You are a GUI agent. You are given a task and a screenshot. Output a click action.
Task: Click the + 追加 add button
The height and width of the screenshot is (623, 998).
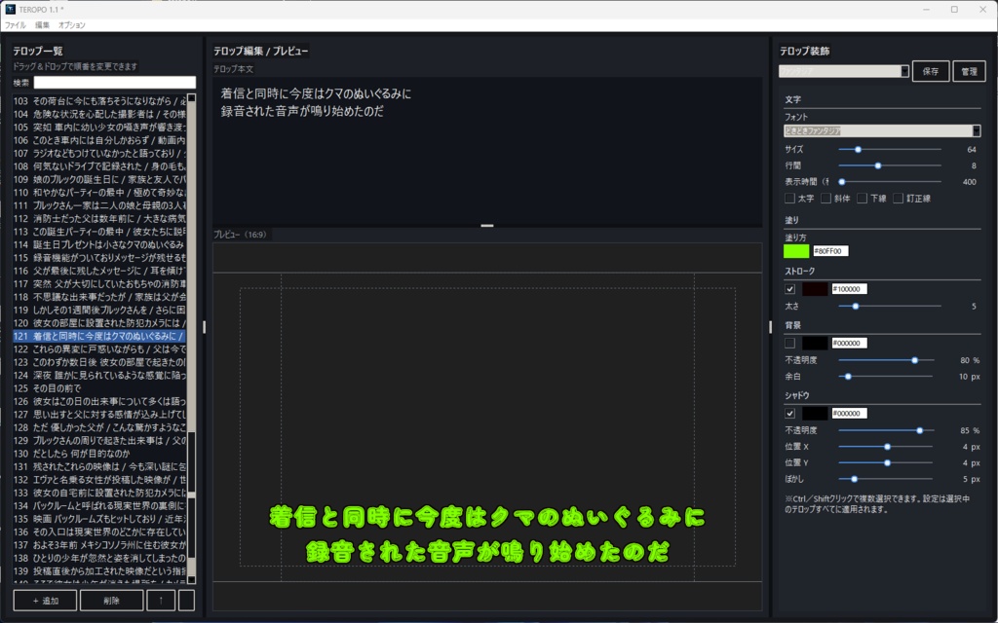click(45, 600)
